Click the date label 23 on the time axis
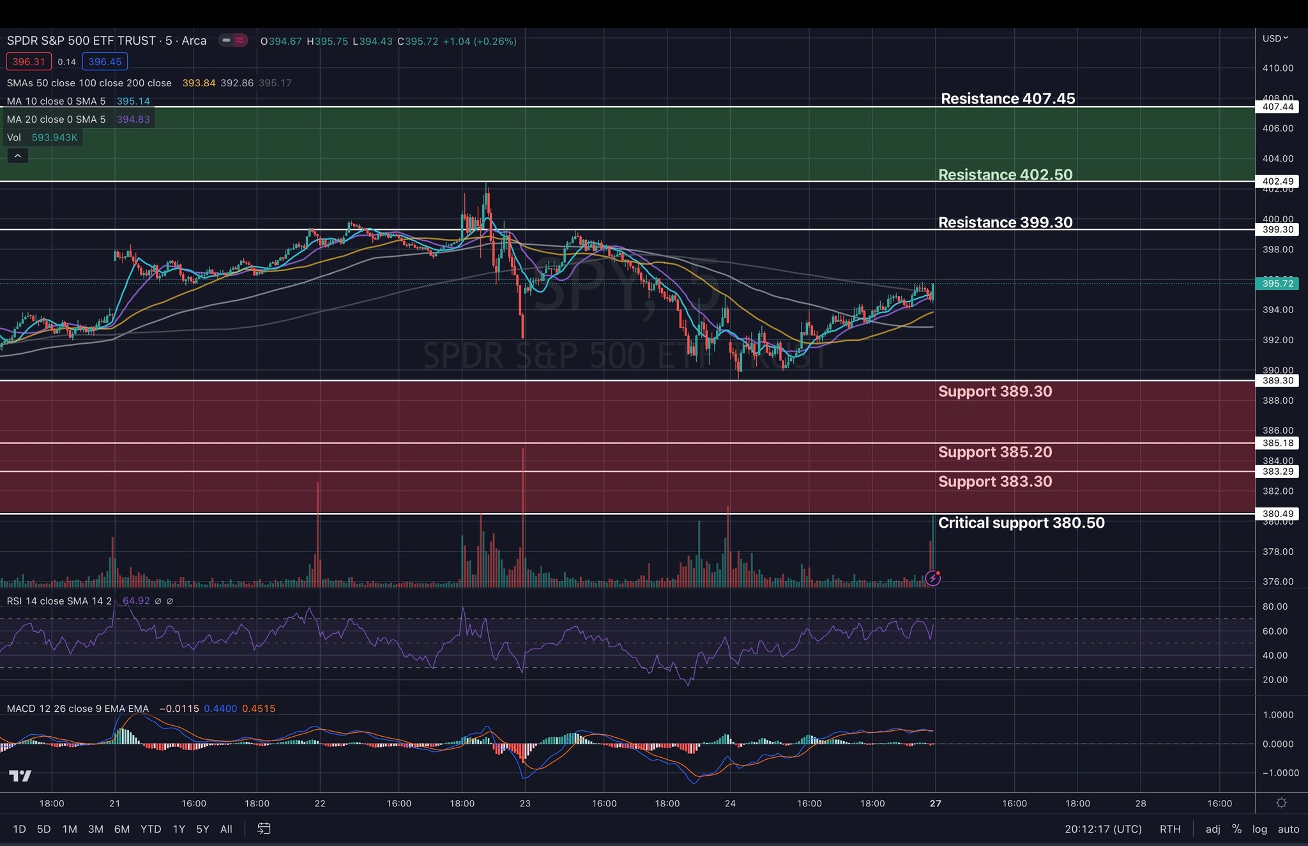The width and height of the screenshot is (1308, 846). [x=525, y=803]
